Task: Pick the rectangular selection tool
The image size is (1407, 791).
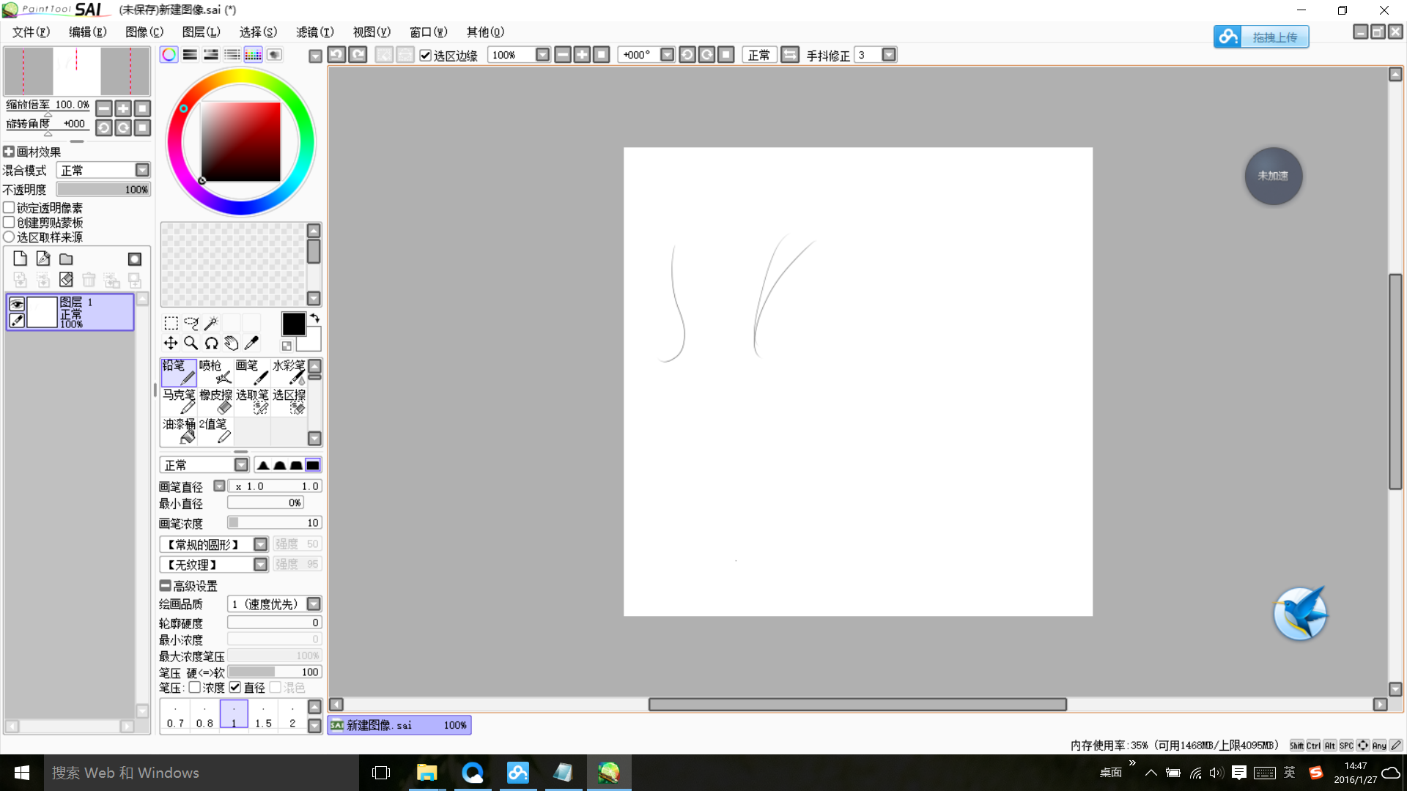Action: coord(170,322)
